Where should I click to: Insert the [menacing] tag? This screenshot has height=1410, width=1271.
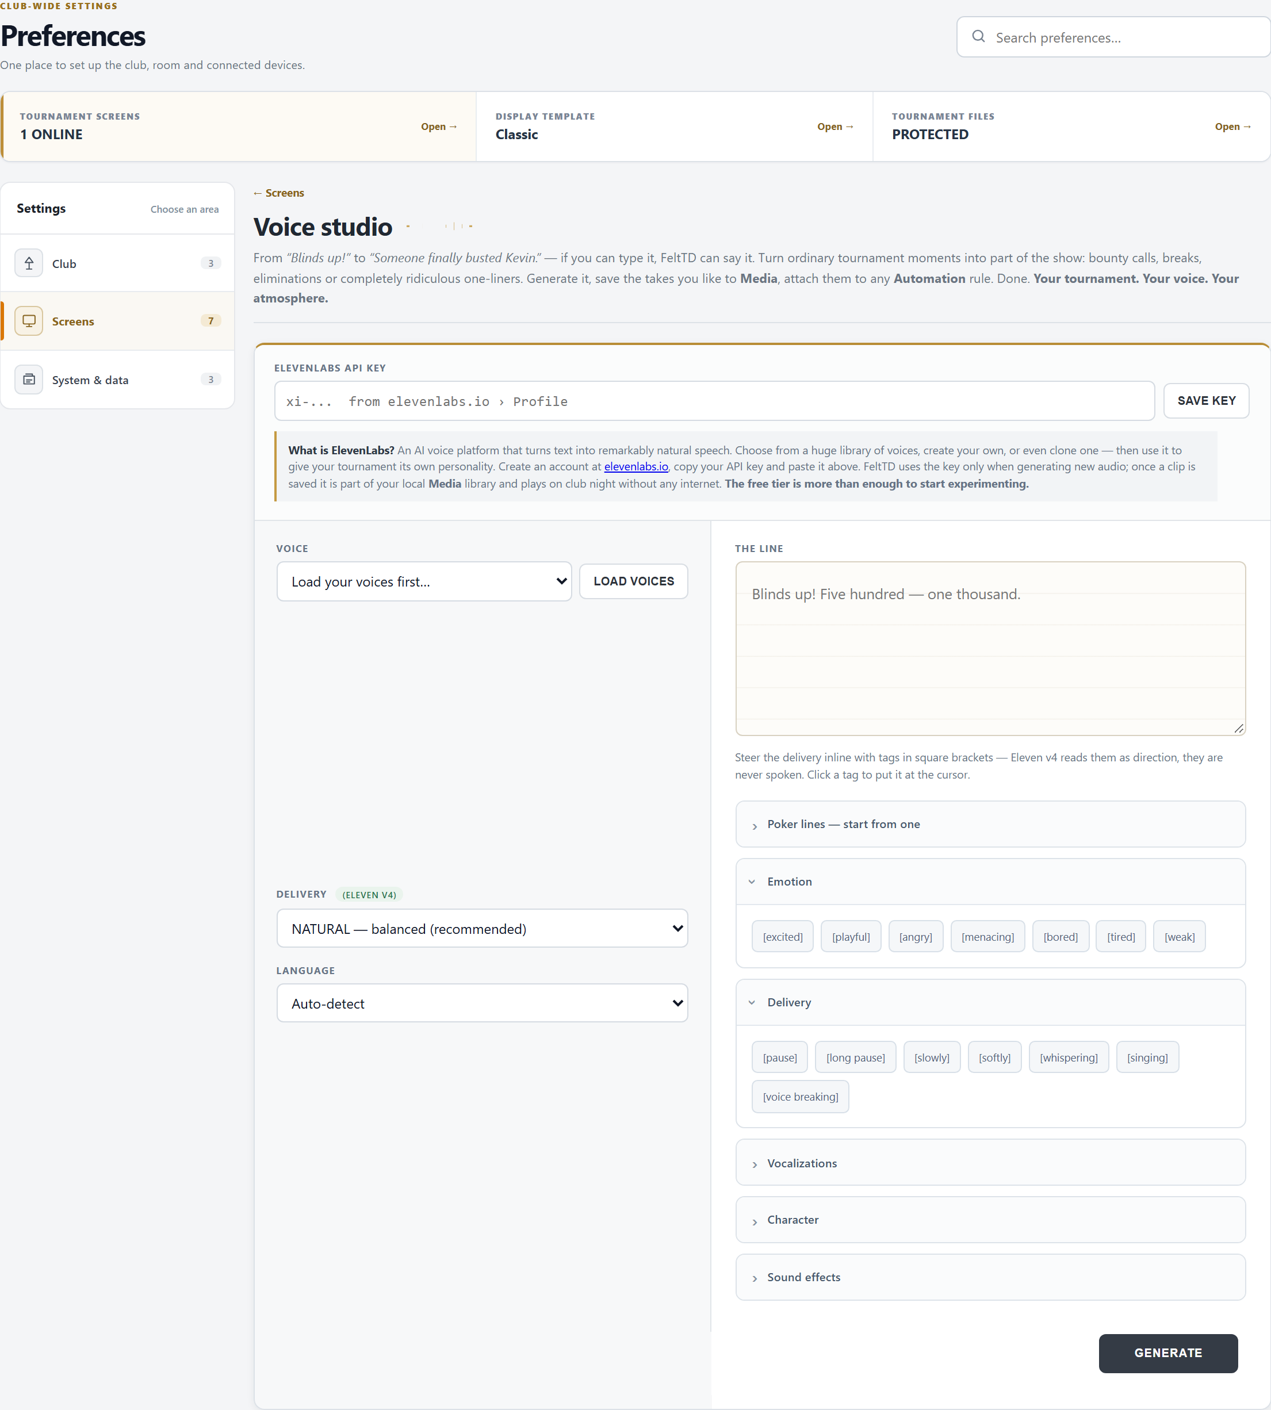987,937
